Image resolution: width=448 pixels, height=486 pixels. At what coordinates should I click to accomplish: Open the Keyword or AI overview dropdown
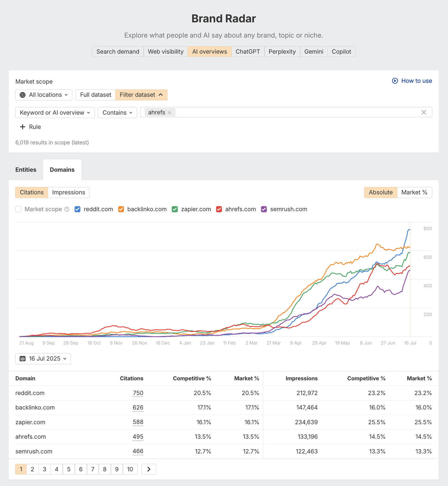(x=55, y=112)
